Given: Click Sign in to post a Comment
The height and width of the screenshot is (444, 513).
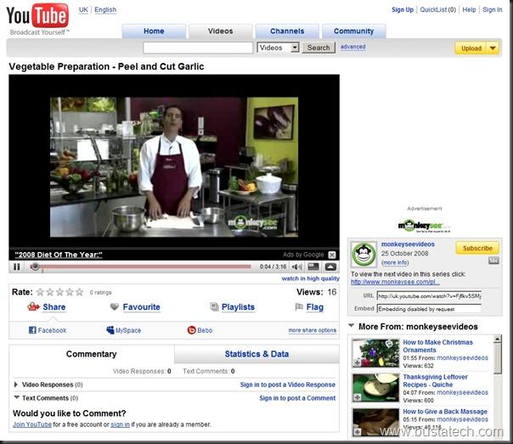Looking at the screenshot, I should (297, 398).
